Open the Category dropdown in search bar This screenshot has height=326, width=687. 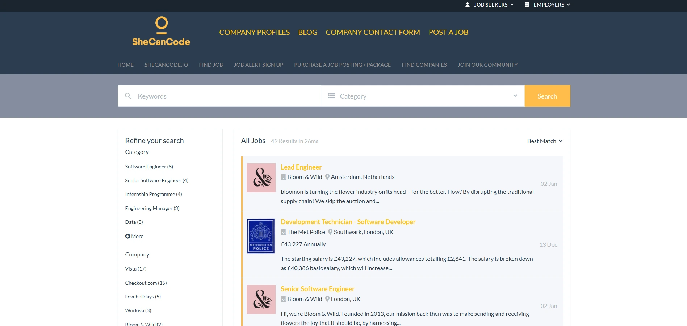(423, 96)
